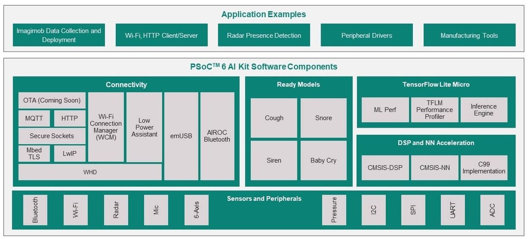This screenshot has width=529, height=239.
Task: Click the Connectivity section heading
Action: point(126,85)
